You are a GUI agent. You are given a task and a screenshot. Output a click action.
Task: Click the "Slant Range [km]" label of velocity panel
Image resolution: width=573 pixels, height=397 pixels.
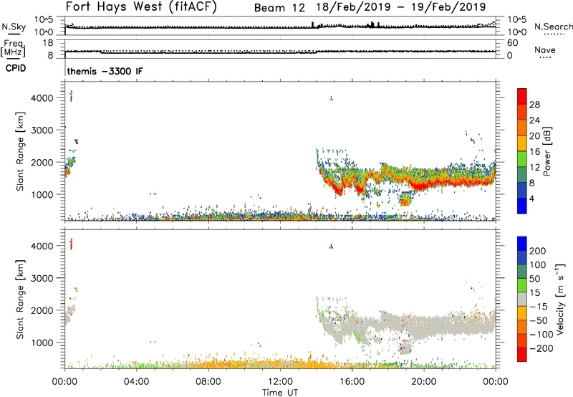click(x=20, y=300)
